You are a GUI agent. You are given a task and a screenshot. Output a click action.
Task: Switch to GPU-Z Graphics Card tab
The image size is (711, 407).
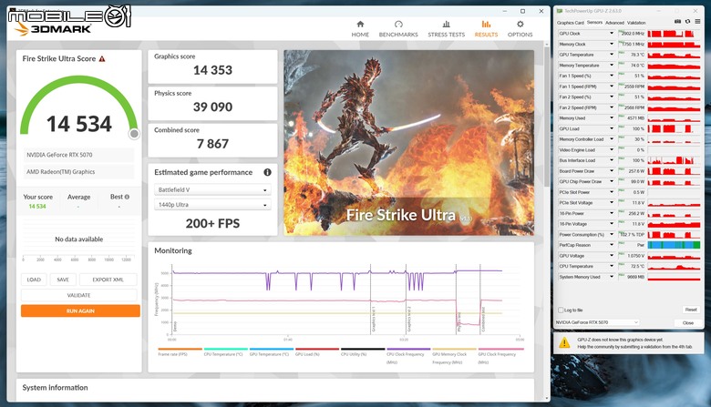570,23
